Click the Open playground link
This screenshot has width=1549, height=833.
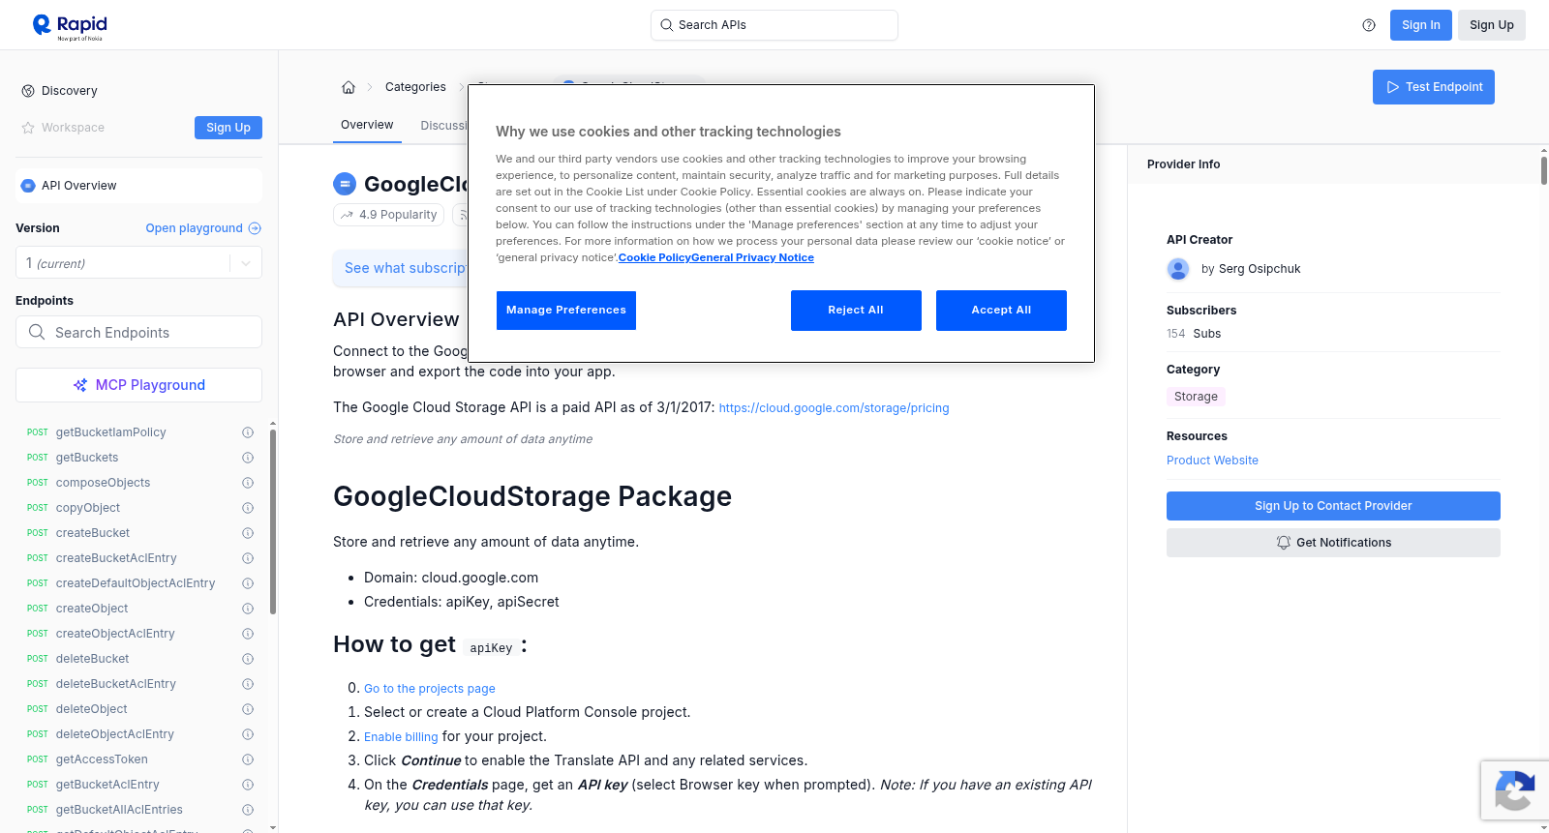pos(194,228)
